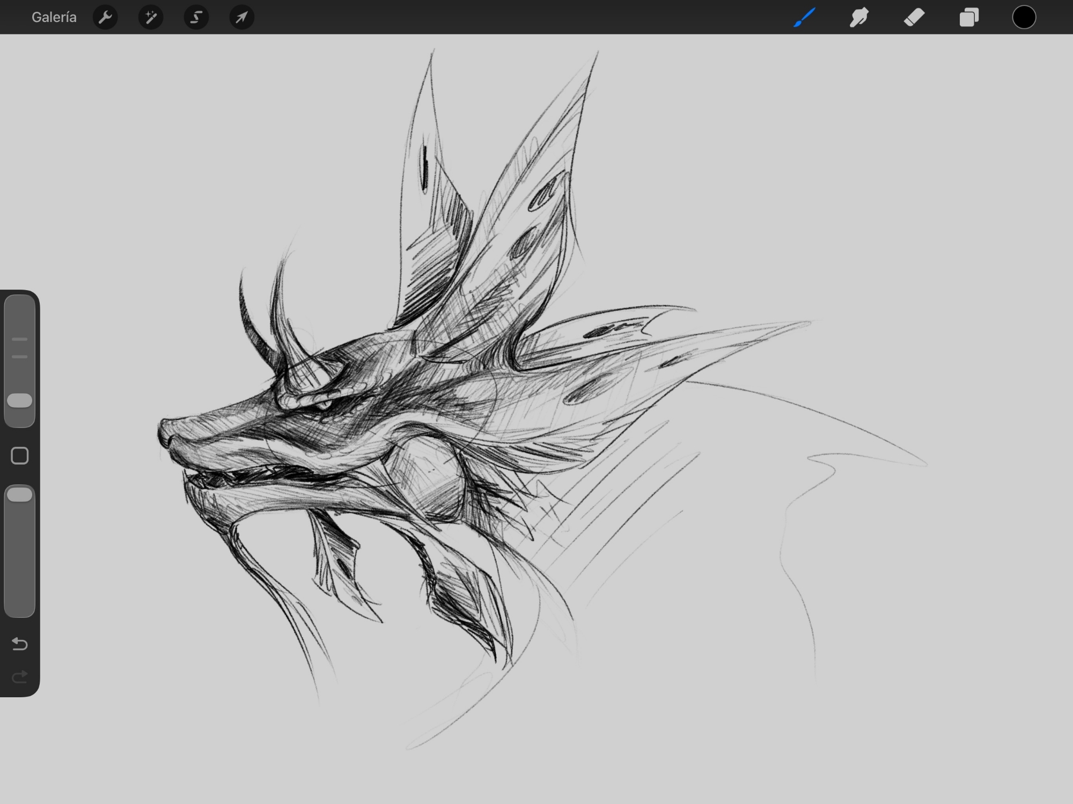The width and height of the screenshot is (1073, 804).
Task: Click the lower saved-size notch on size slider
Action: coord(20,357)
